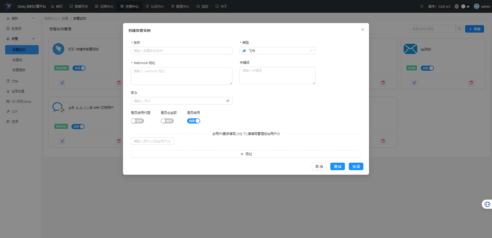Expand the 集群 sidebar menu
Viewport: 492px width, 238px height.
(x=21, y=18)
